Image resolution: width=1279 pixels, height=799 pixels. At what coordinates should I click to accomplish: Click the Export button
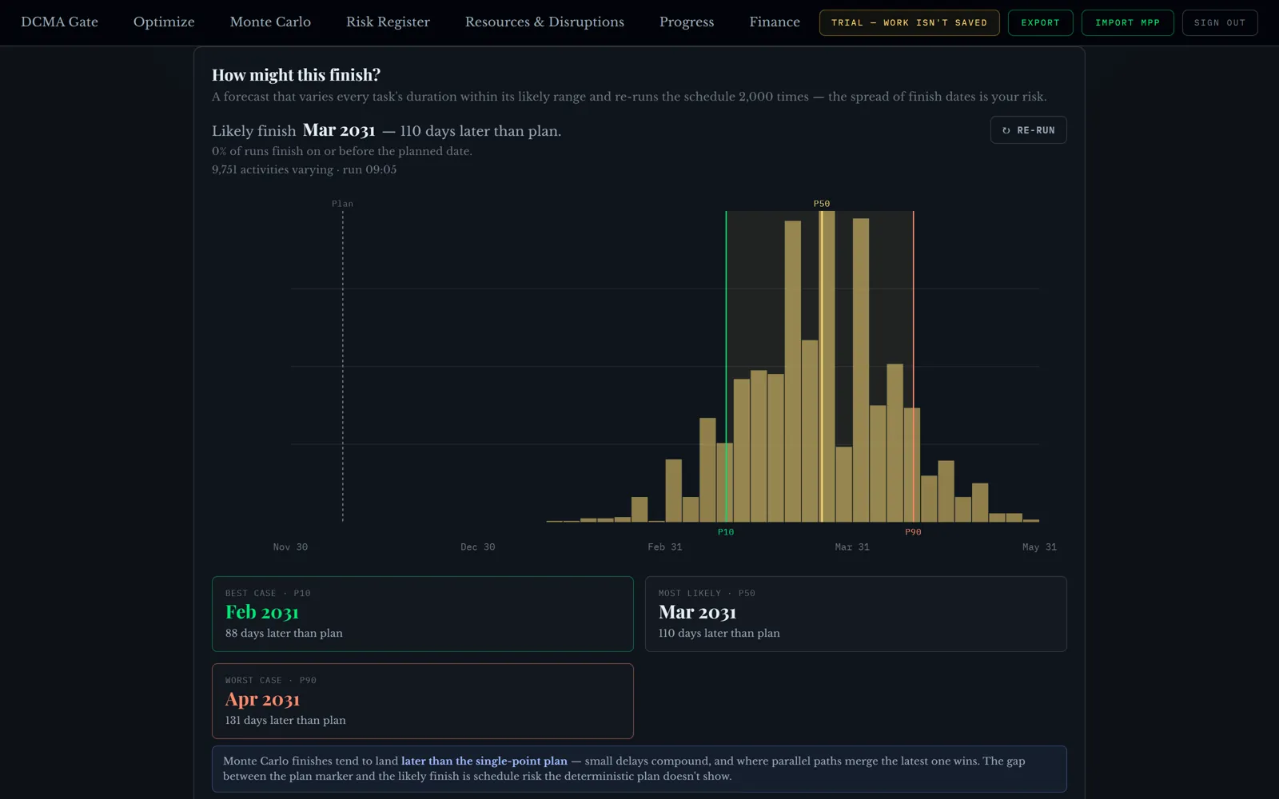tap(1040, 22)
